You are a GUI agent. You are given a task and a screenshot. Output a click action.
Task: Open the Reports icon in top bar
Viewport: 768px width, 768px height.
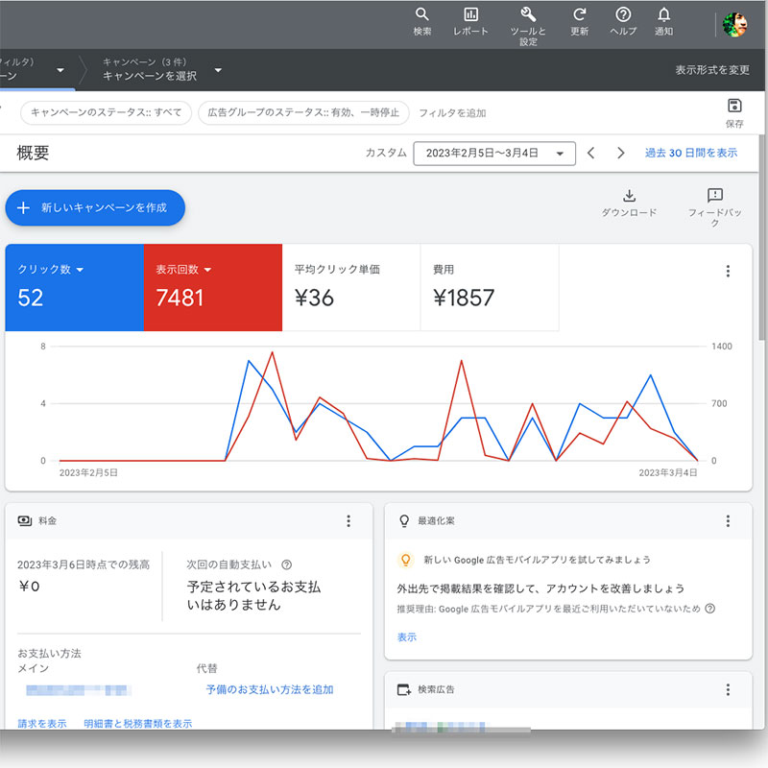pos(471,14)
